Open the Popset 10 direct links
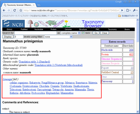Viewport: 140px width, 114px height. [132, 68]
